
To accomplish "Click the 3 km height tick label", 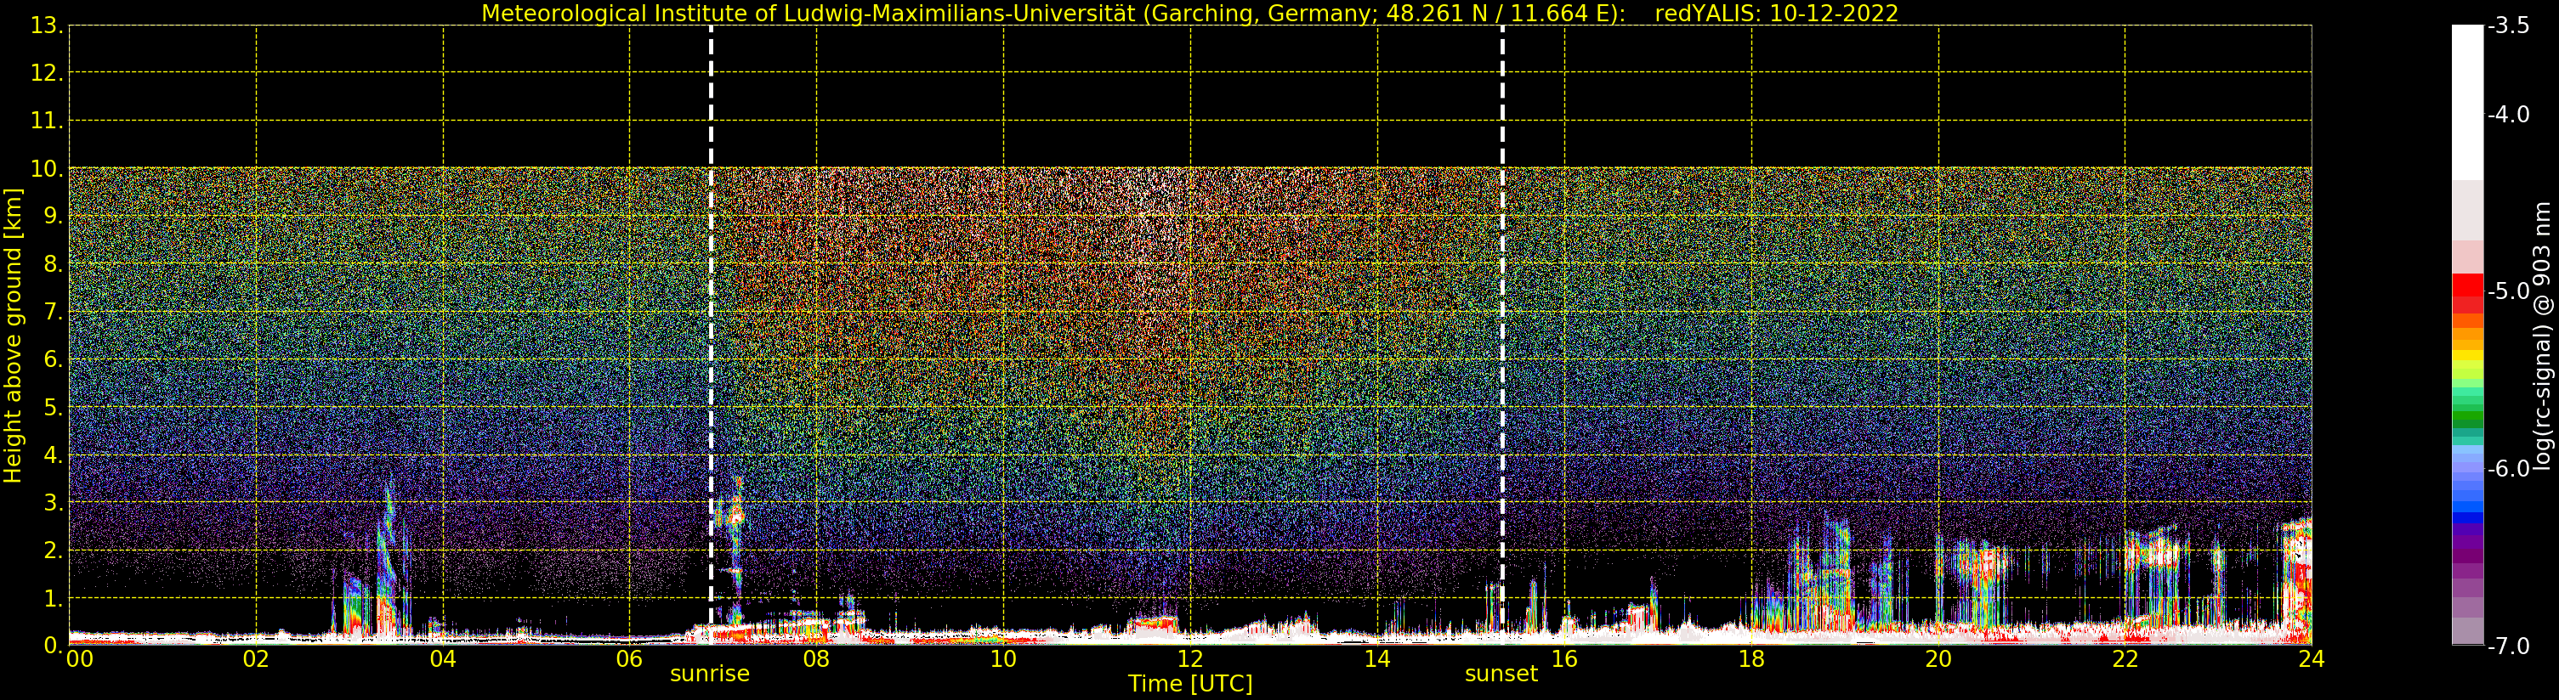I will (52, 502).
